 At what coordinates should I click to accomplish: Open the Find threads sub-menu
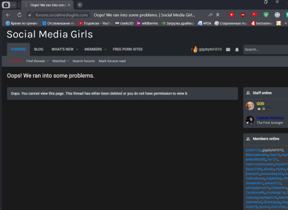(x=36, y=61)
